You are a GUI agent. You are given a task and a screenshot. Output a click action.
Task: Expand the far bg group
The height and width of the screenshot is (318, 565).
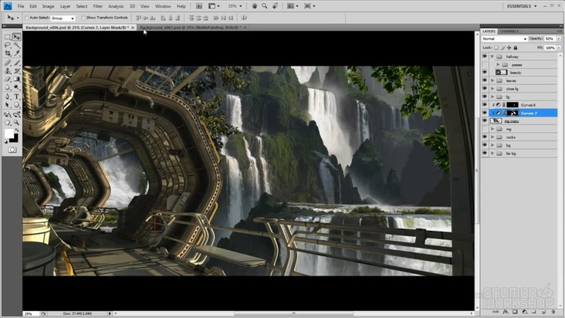(492, 154)
